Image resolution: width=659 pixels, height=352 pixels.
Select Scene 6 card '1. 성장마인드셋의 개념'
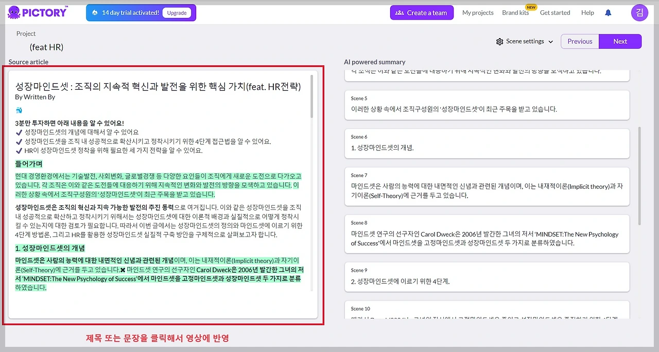point(487,143)
